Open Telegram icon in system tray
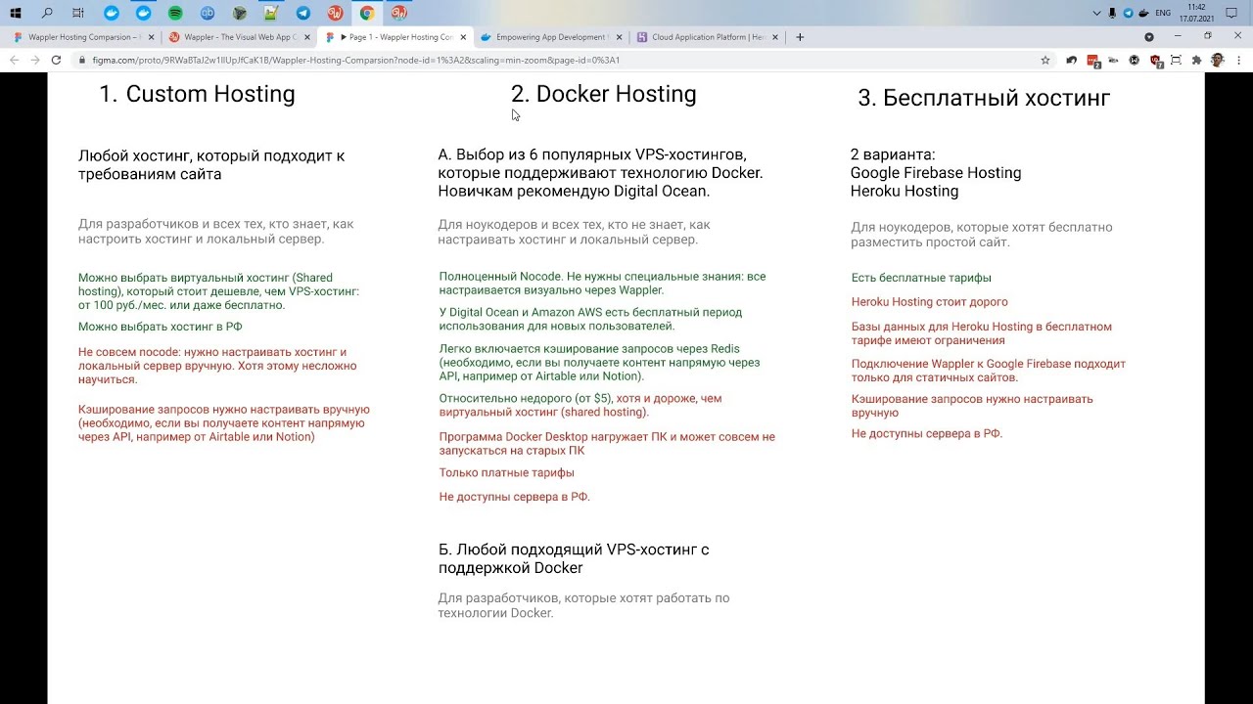Screen dimensions: 1253x704 (1129, 13)
